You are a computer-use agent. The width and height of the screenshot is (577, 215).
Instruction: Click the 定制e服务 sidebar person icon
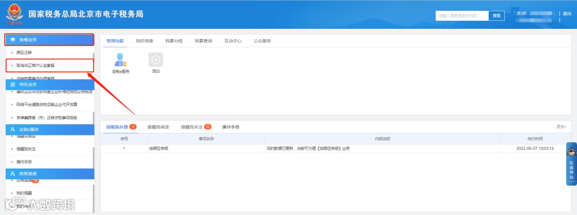tap(12, 129)
